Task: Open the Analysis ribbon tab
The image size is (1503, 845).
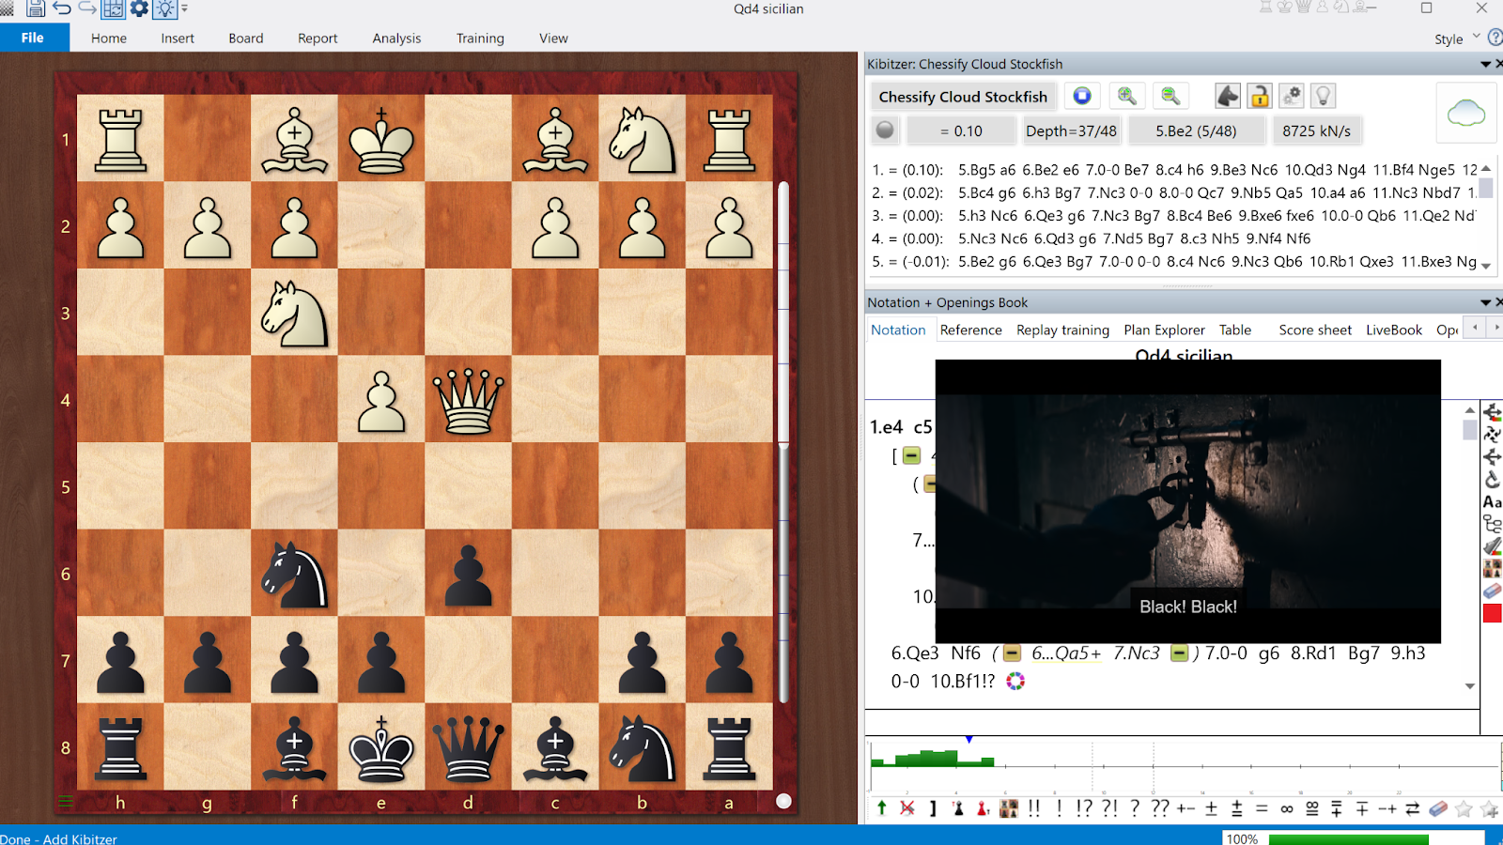Action: tap(396, 38)
